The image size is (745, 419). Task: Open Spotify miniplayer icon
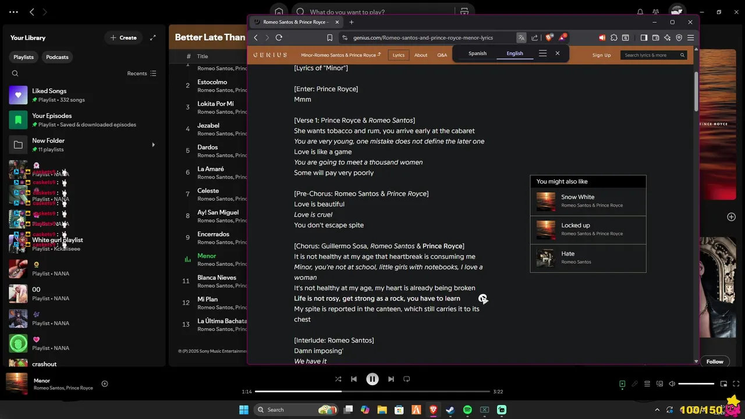coord(723,384)
